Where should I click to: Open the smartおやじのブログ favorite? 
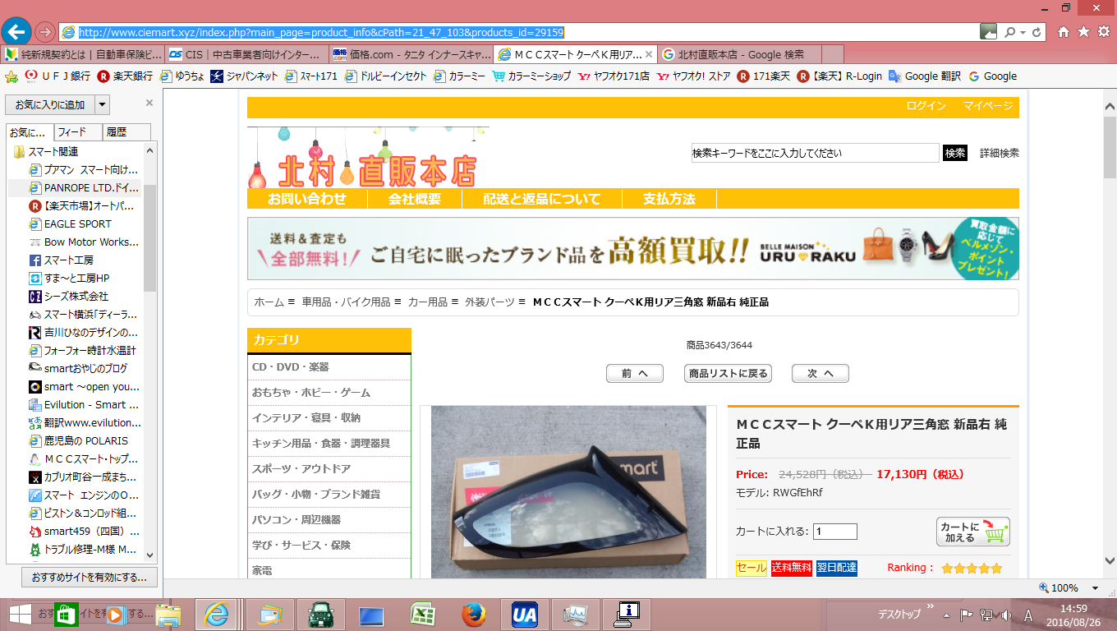(x=85, y=368)
